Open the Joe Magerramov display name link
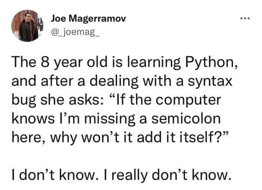The image size is (262, 190). (x=88, y=19)
